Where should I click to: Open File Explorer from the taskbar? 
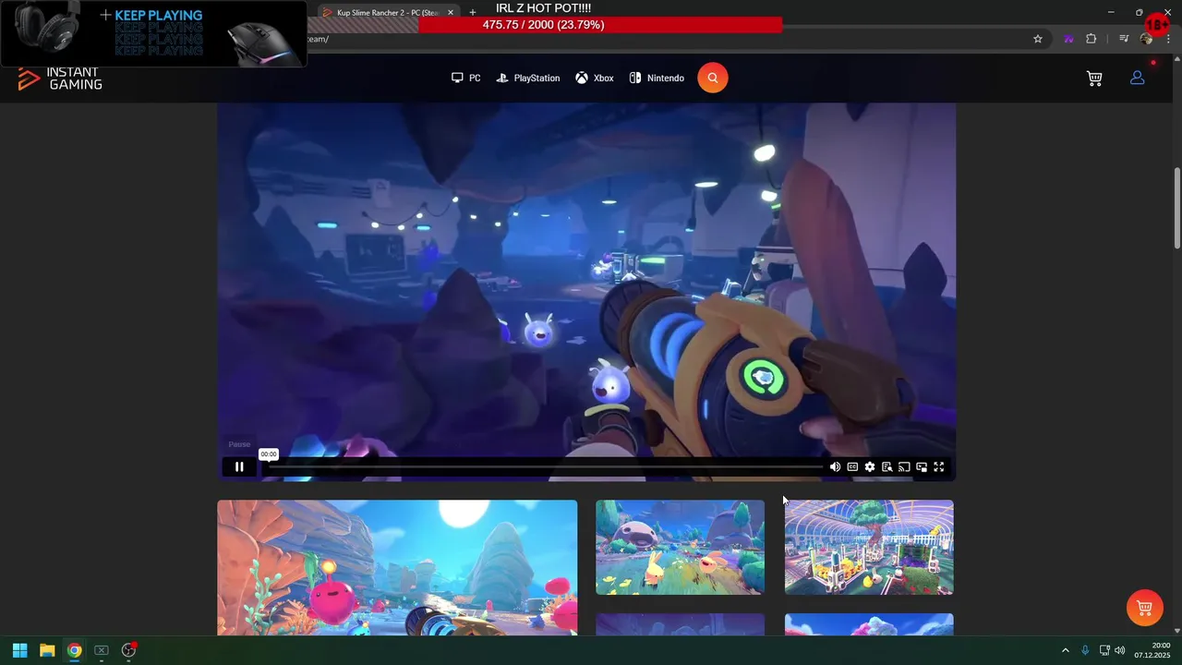47,650
